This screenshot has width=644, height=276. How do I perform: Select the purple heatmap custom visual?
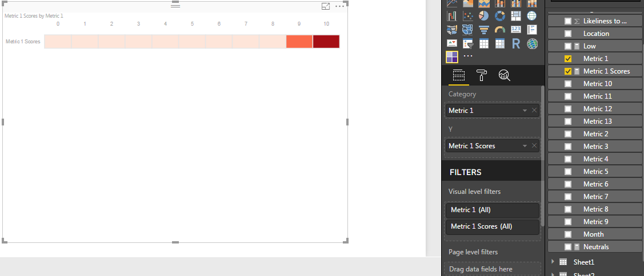[452, 57]
